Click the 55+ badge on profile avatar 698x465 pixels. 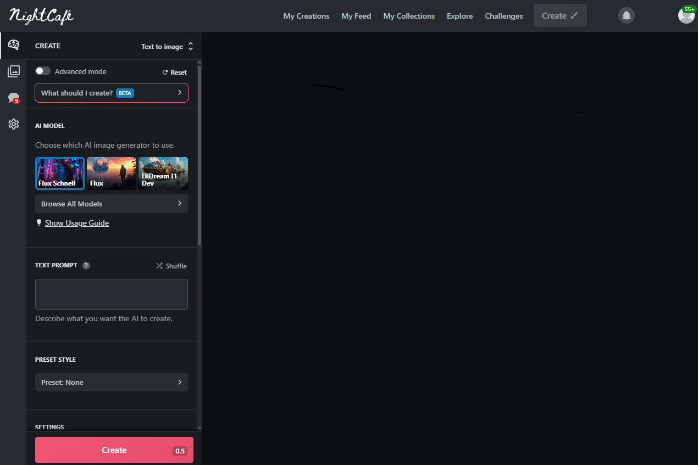pos(689,9)
